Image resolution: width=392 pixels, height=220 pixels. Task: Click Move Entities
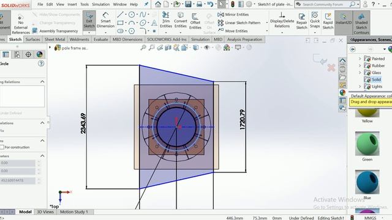pos(233,31)
